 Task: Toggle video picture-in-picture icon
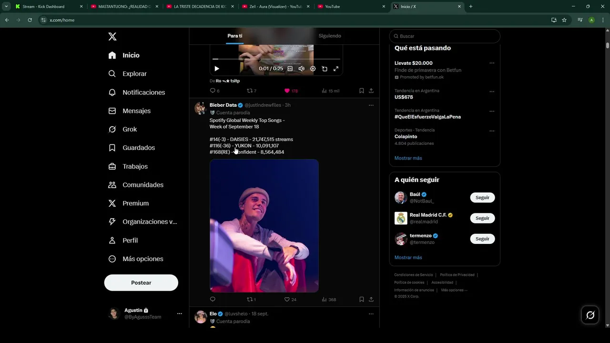(325, 69)
